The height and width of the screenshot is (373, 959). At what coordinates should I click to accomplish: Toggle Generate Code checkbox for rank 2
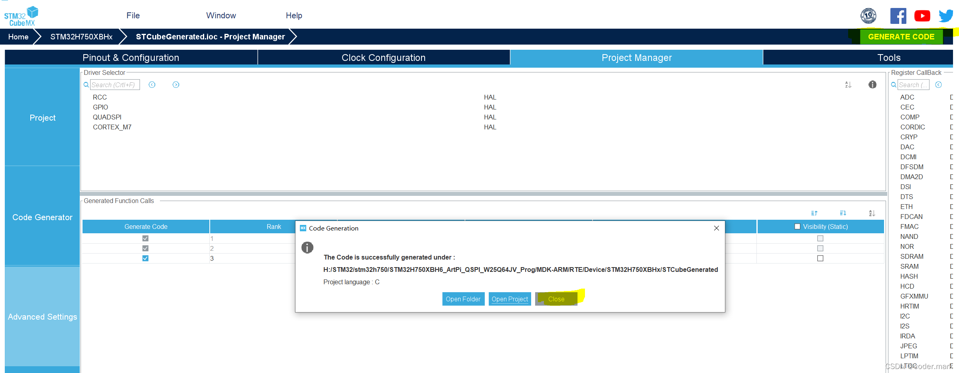pos(146,248)
